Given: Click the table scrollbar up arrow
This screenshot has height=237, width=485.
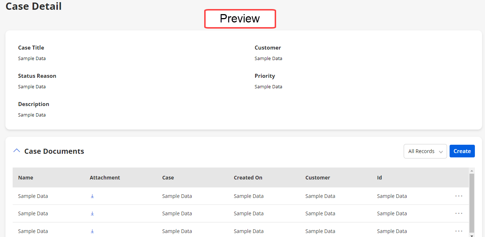Looking at the screenshot, I should 472,170.
